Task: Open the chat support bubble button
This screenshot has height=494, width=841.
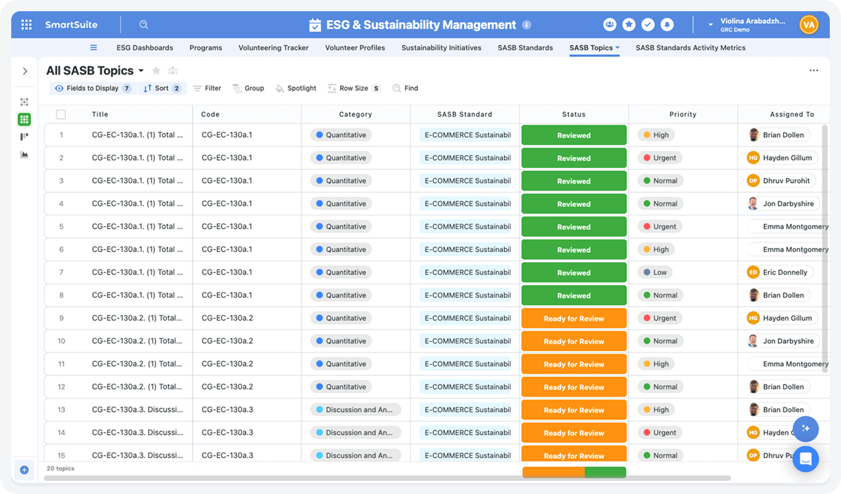Action: (806, 459)
